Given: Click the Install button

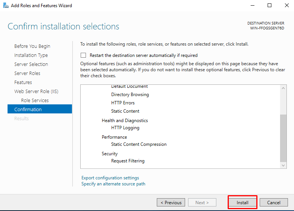Looking at the screenshot, I should (242, 202).
